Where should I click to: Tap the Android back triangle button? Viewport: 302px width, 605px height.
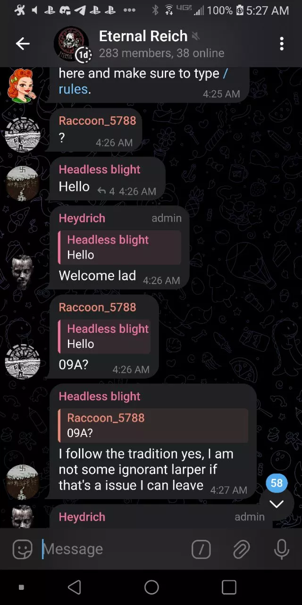pyautogui.click(x=74, y=587)
